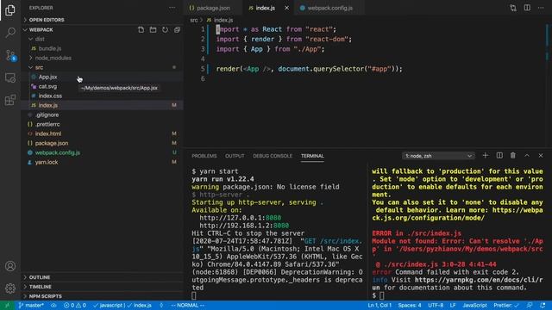Expand the Open Editors section
The image size is (552, 310).
[102, 20]
